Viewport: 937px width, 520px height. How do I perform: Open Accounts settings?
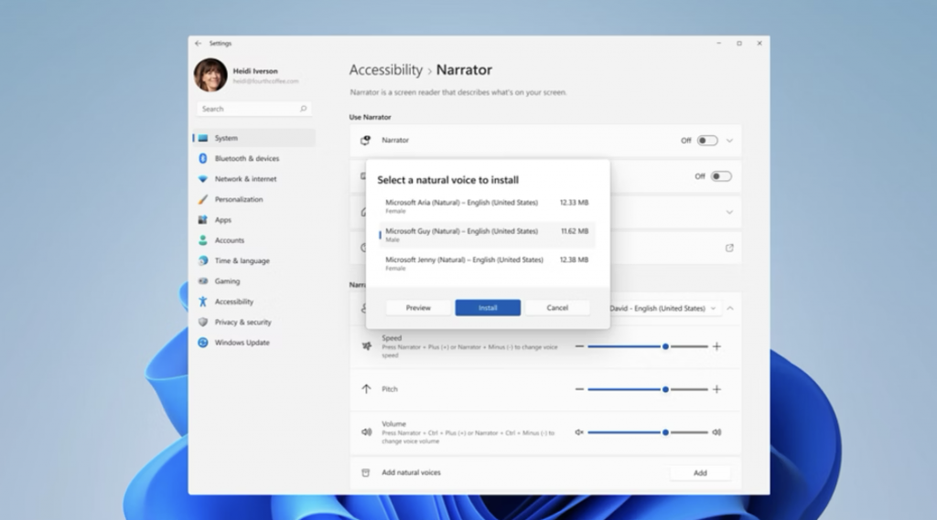point(254,240)
